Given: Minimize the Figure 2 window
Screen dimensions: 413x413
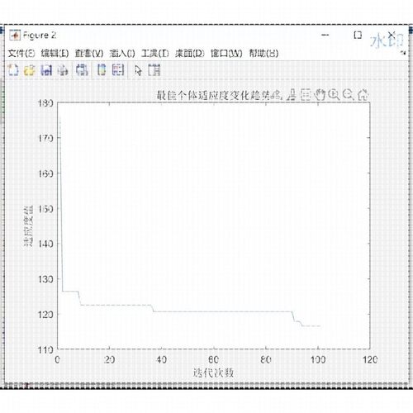Looking at the screenshot, I should click(x=325, y=35).
